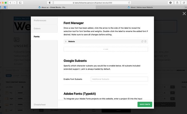Click the Safari reload page icon
Image resolution: width=187 pixels, height=114 pixels.
129,2
